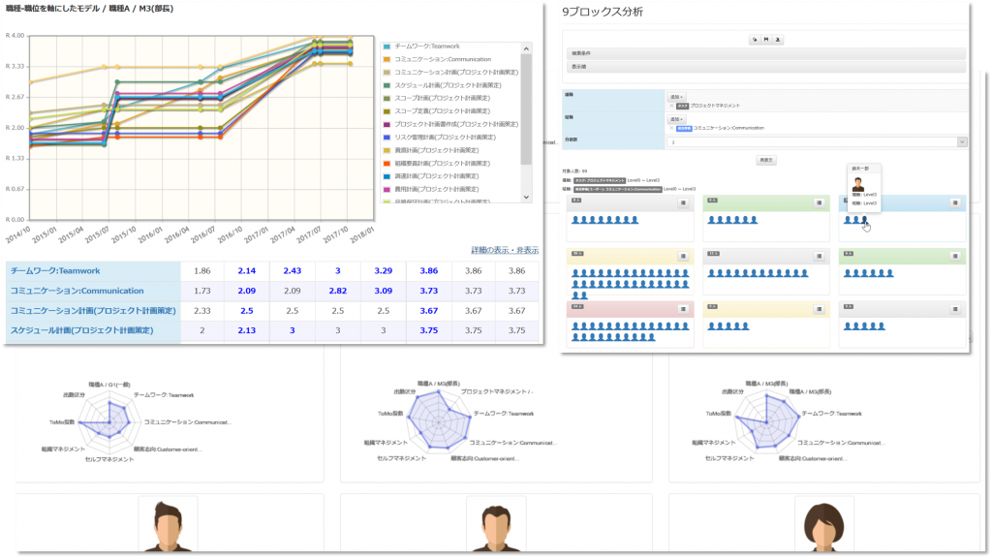Remove プロジェクトマネジメント from horizontal axis
Screen dimensions: 992x558
[x=672, y=106]
